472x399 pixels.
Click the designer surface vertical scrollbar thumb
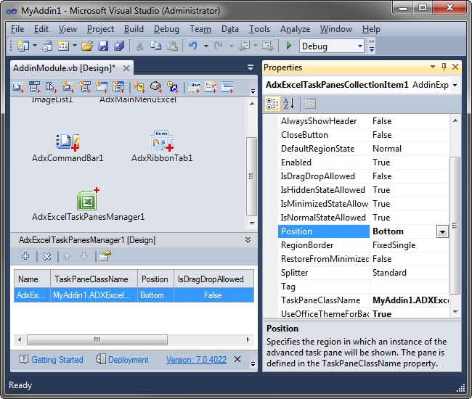(x=251, y=176)
